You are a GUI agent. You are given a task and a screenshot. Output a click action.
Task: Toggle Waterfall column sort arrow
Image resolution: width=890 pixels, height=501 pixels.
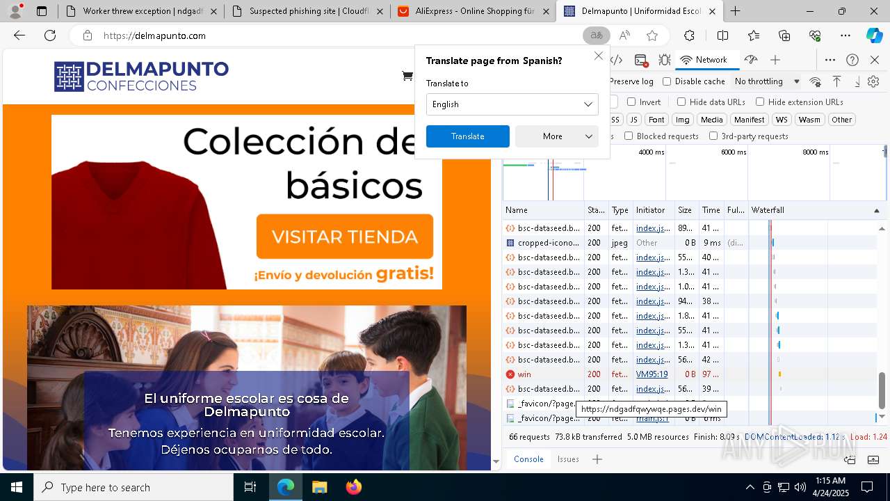[x=876, y=210]
